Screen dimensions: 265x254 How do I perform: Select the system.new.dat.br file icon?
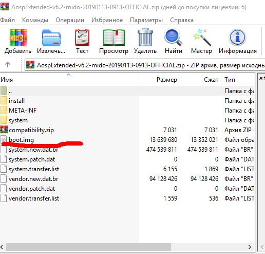pos(4,150)
